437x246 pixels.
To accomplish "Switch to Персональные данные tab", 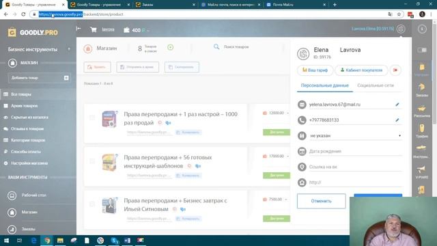I will [x=325, y=85].
